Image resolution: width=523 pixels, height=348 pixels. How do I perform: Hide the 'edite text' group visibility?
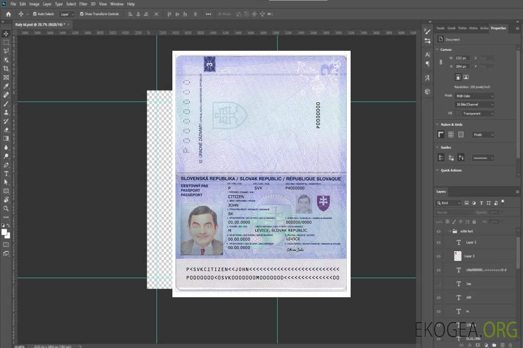coord(439,232)
